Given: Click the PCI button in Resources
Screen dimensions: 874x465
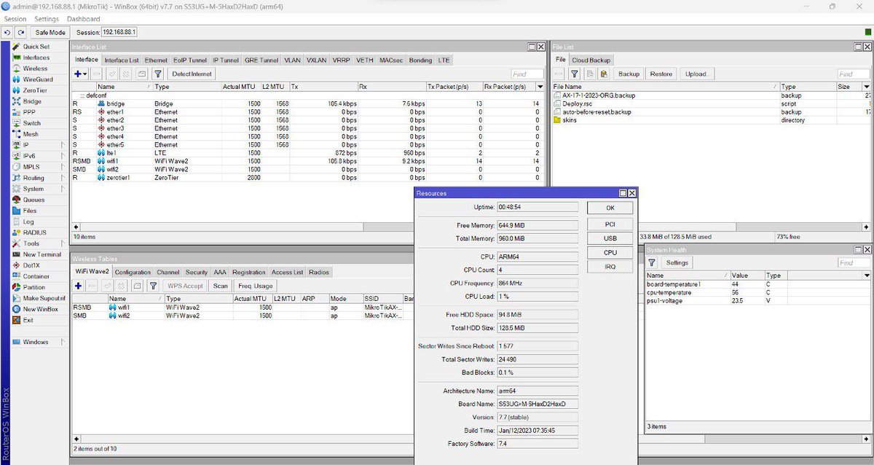Looking at the screenshot, I should [610, 224].
